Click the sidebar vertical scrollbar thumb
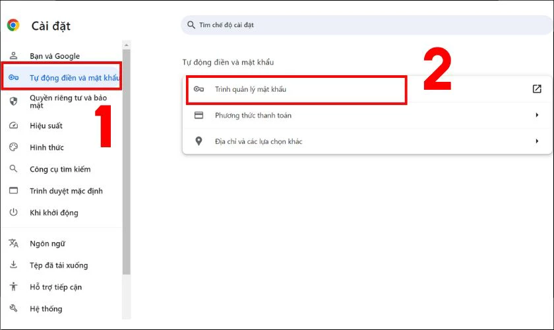 127,162
